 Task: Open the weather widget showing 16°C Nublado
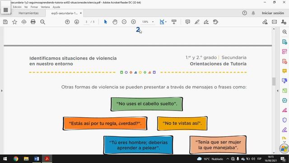[x=210, y=159]
